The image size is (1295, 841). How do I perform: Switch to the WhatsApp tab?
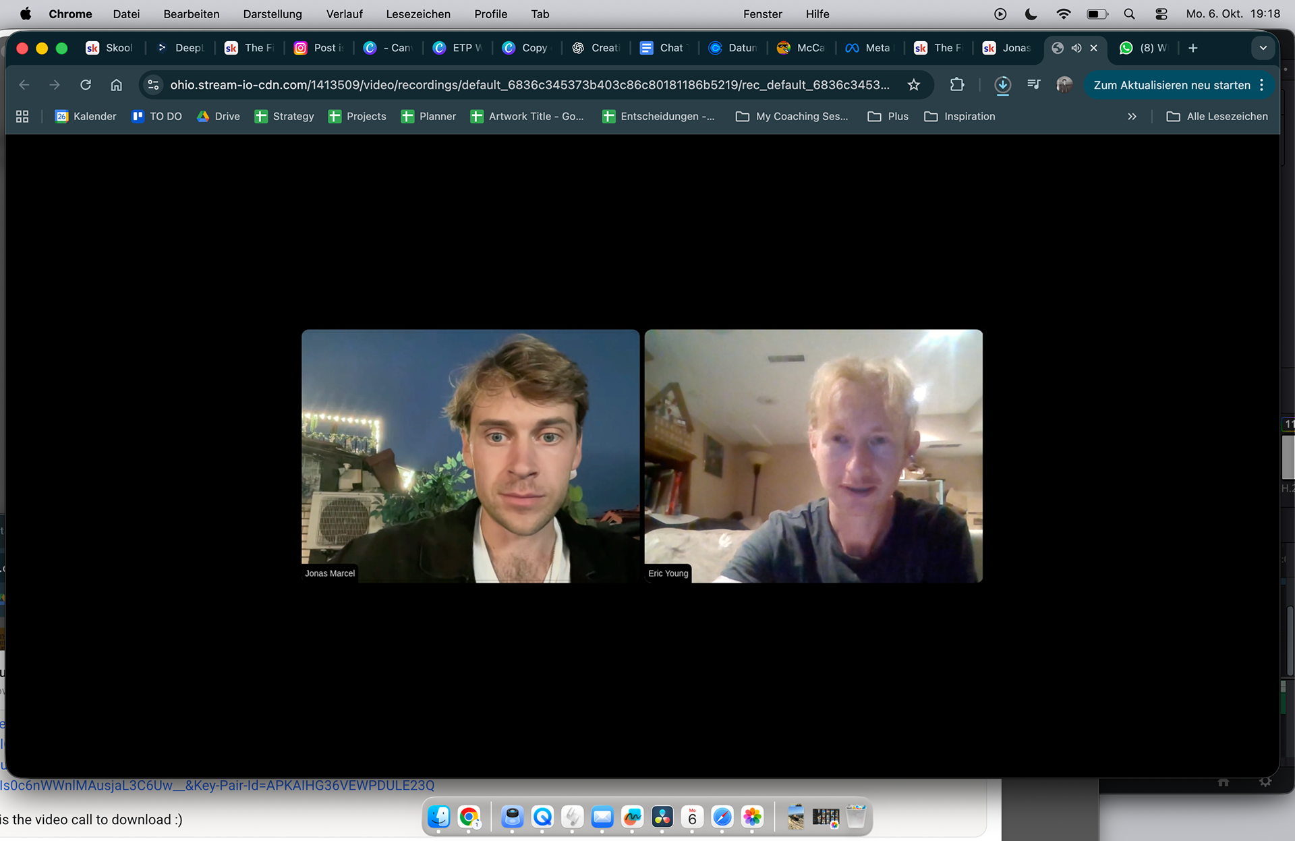click(x=1143, y=48)
